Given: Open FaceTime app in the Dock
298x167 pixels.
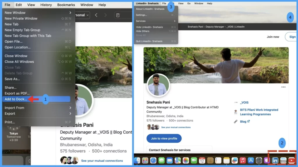Looking at the screenshot, I should tap(194, 161).
